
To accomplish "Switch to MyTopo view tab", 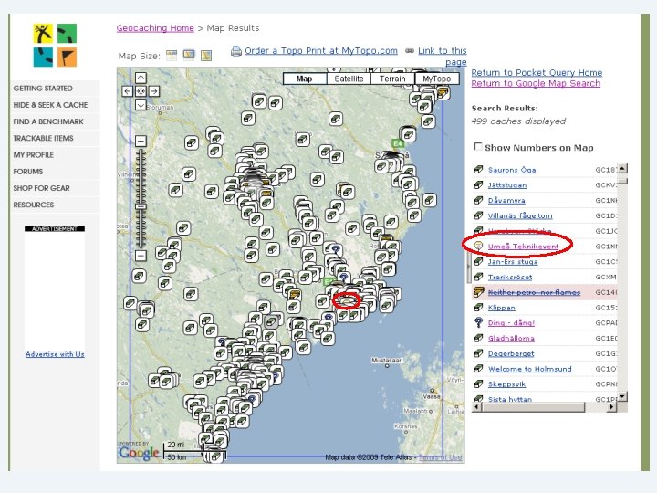I will [x=436, y=79].
